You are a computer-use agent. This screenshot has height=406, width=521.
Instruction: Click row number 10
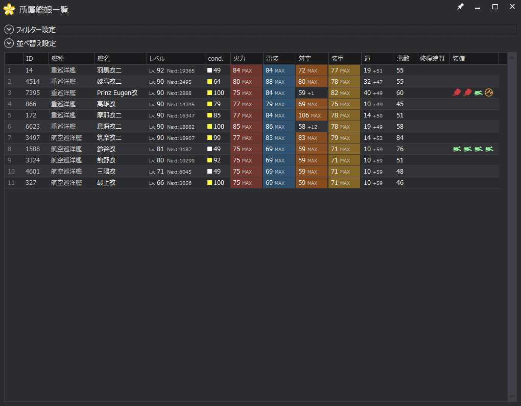(x=11, y=172)
